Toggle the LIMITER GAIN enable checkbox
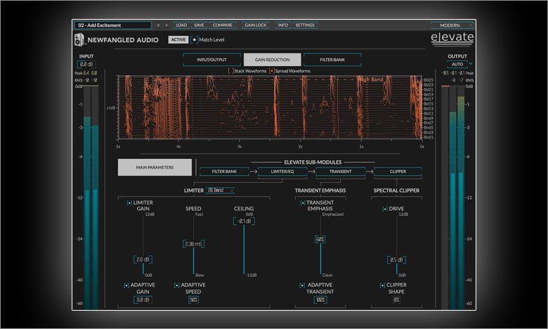The height and width of the screenshot is (329, 548). coord(129,202)
